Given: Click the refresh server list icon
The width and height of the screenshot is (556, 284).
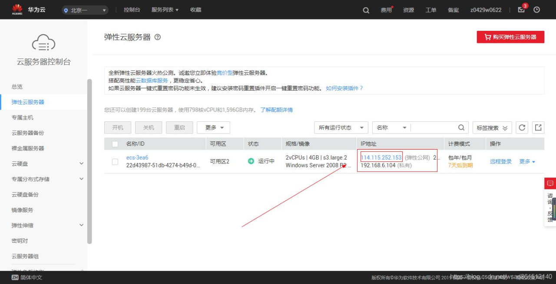Looking at the screenshot, I should coord(522,127).
